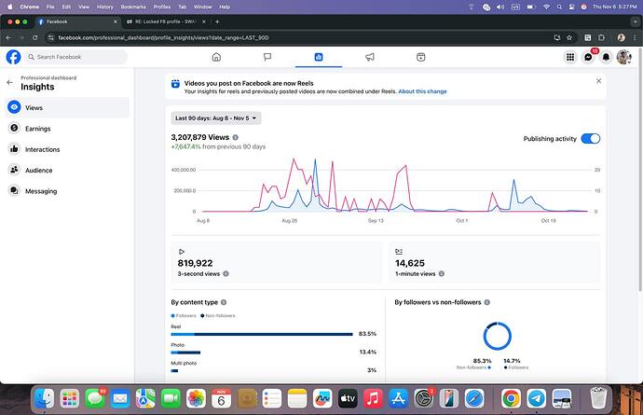The image size is (643, 415).
Task: Show info for 1-minute views
Action: (x=441, y=274)
